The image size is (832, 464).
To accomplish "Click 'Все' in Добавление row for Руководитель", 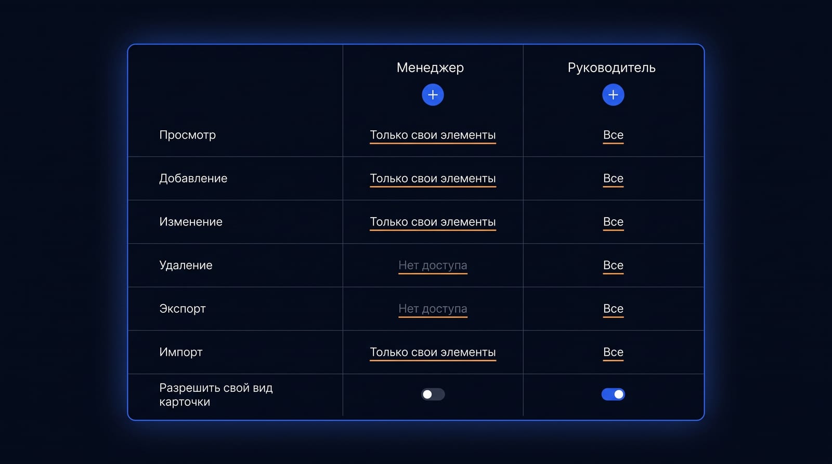I will [613, 179].
